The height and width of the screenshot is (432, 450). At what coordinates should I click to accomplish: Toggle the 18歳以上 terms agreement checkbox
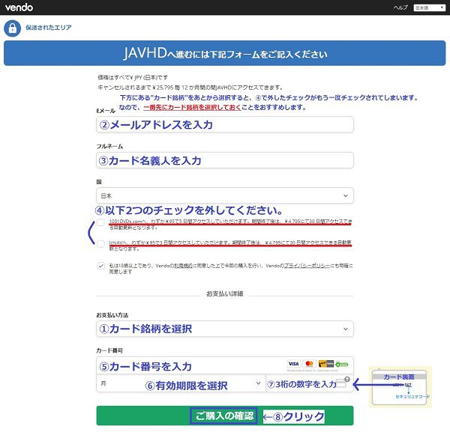100,266
